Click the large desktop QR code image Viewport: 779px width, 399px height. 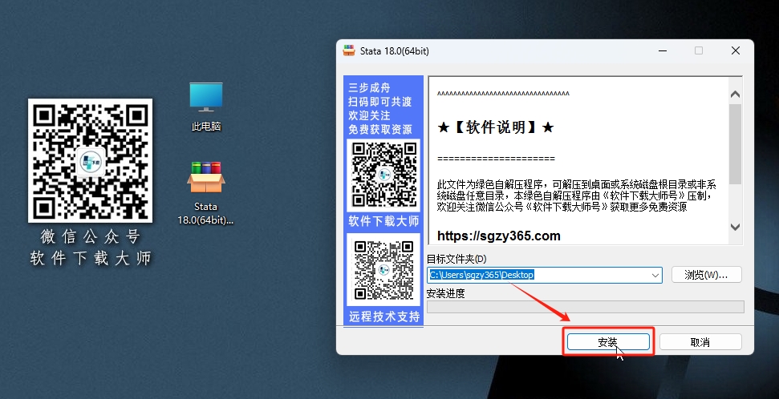(90, 160)
